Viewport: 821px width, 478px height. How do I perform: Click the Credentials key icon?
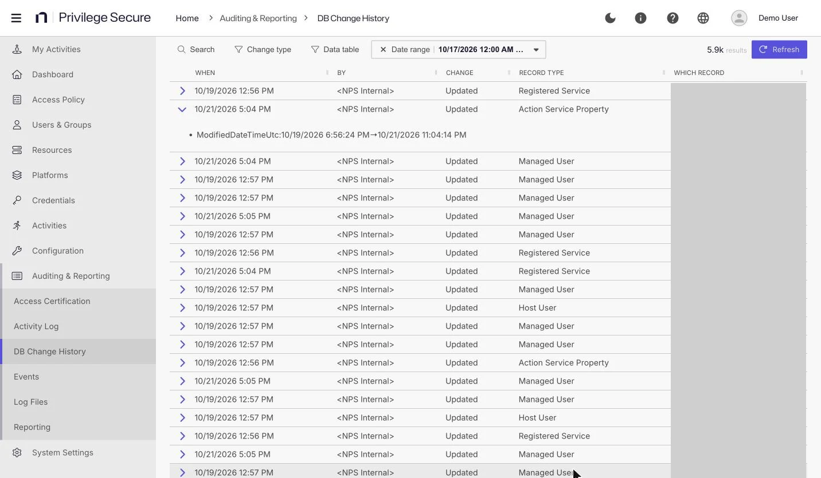click(17, 200)
